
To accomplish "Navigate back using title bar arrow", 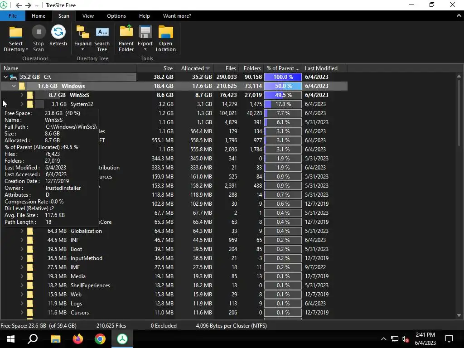I will pyautogui.click(x=19, y=5).
